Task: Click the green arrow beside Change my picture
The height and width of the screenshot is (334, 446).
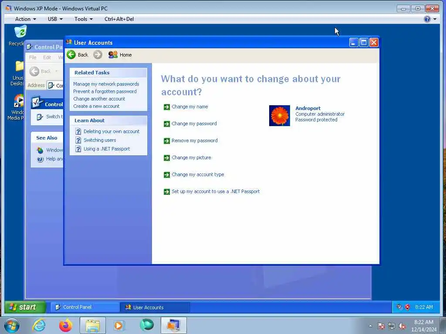Action: pos(167,157)
